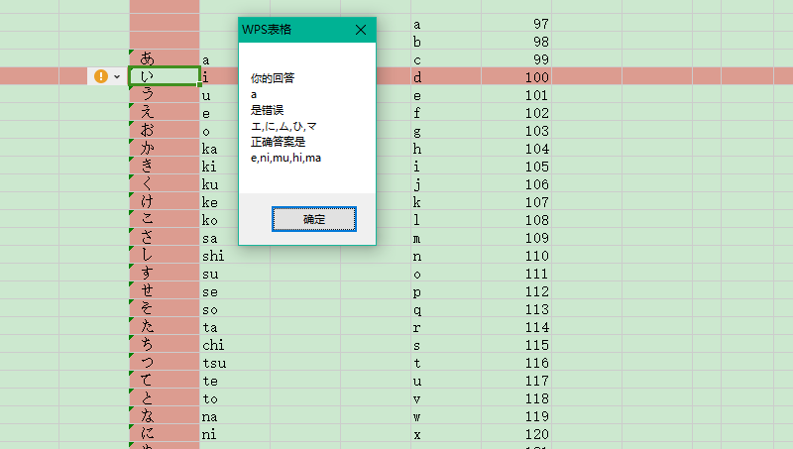Click the letter cell 'x' beside 120
This screenshot has height=449, width=793.
point(445,434)
